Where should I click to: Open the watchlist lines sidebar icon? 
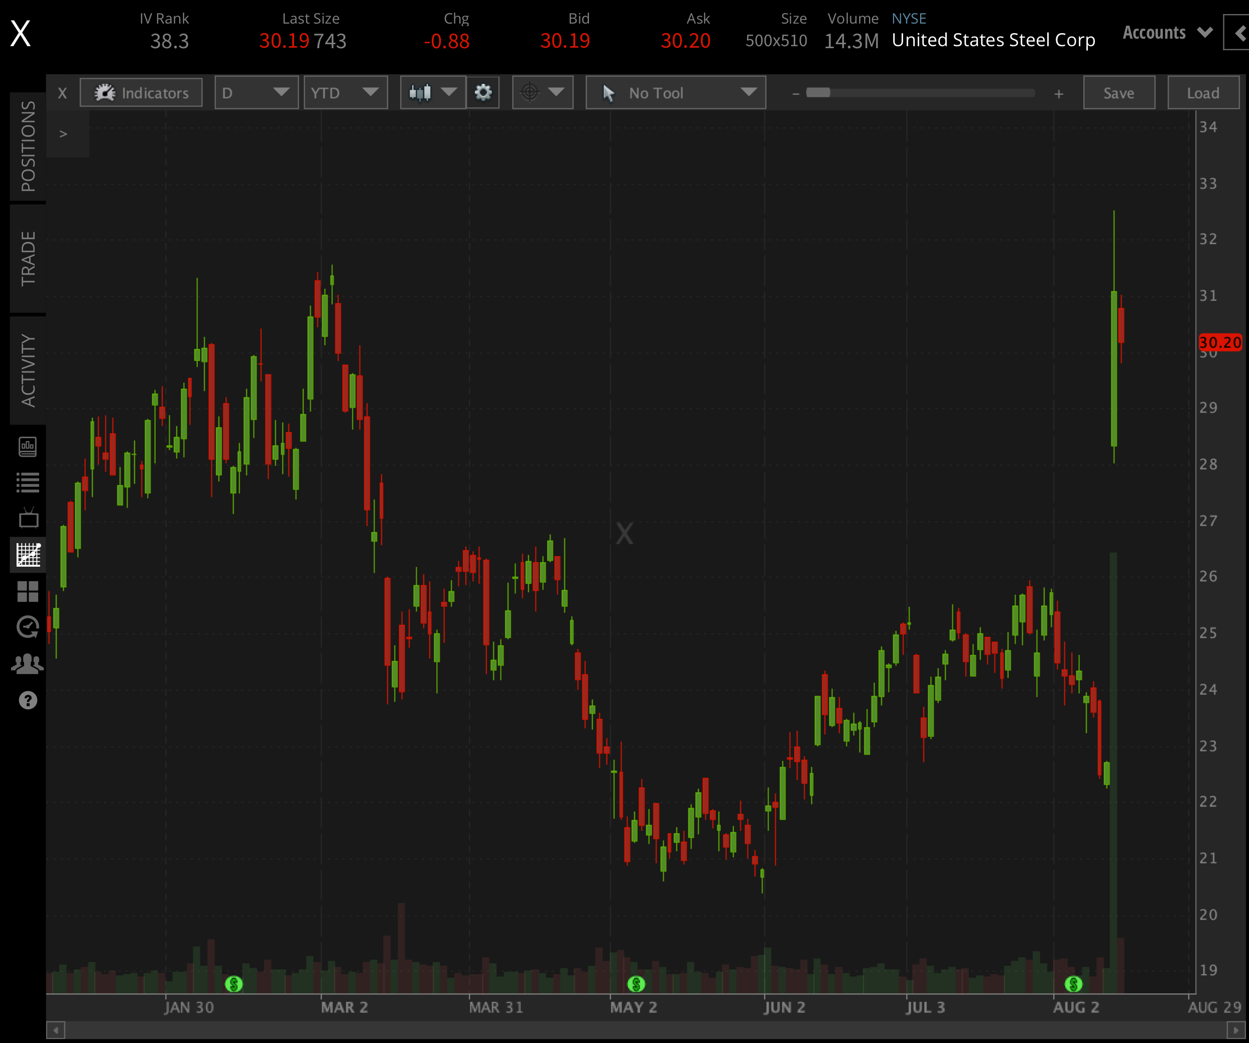click(28, 482)
